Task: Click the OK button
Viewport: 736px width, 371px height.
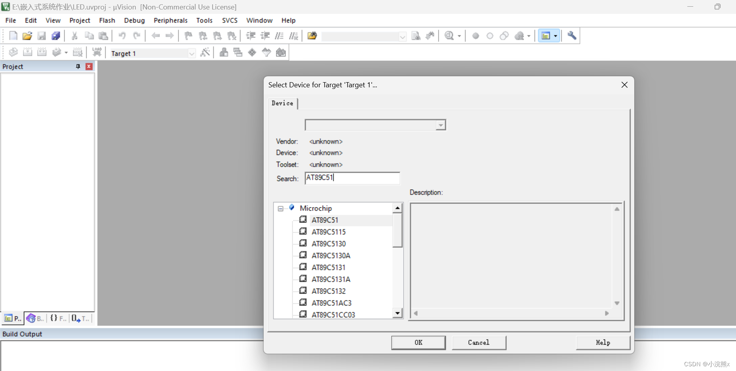Action: [418, 343]
